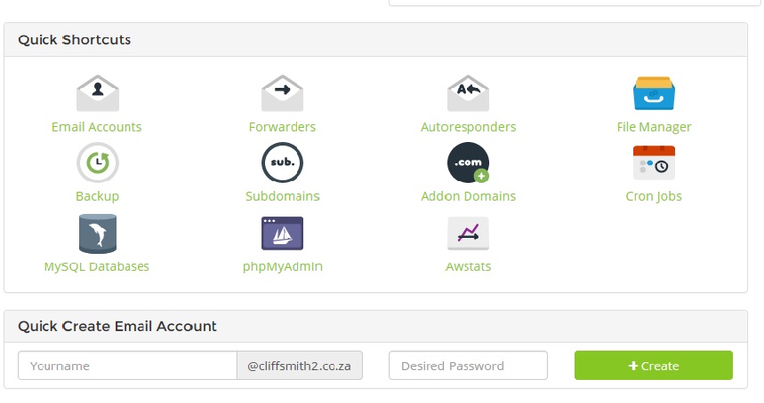
Task: Open the Email Accounts envelope icon
Action: click(x=98, y=93)
